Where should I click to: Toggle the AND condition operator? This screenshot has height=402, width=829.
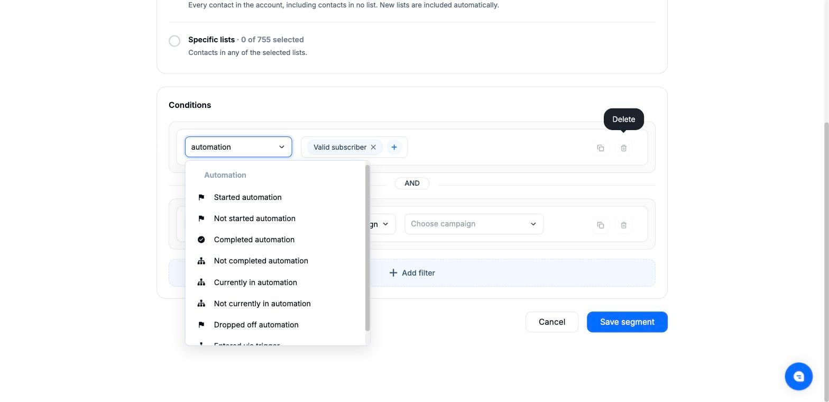pyautogui.click(x=412, y=183)
